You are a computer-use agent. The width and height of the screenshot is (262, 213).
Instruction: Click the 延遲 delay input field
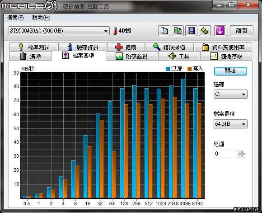pyautogui.click(x=226, y=154)
